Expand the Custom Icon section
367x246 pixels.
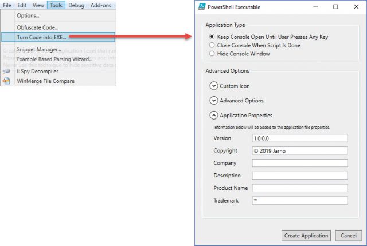point(214,86)
